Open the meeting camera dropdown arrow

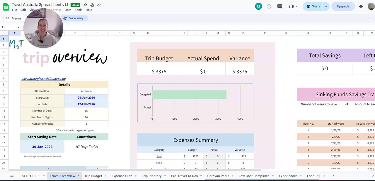pyautogui.click(x=296, y=6)
